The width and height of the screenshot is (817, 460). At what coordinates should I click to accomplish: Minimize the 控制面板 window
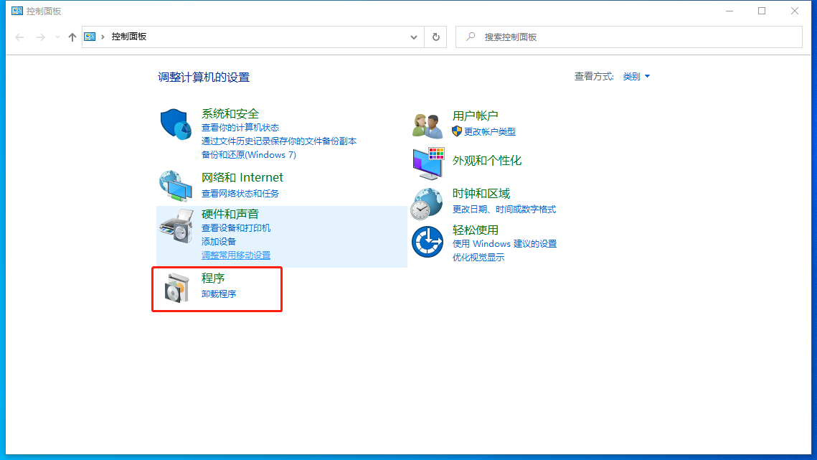pos(729,11)
